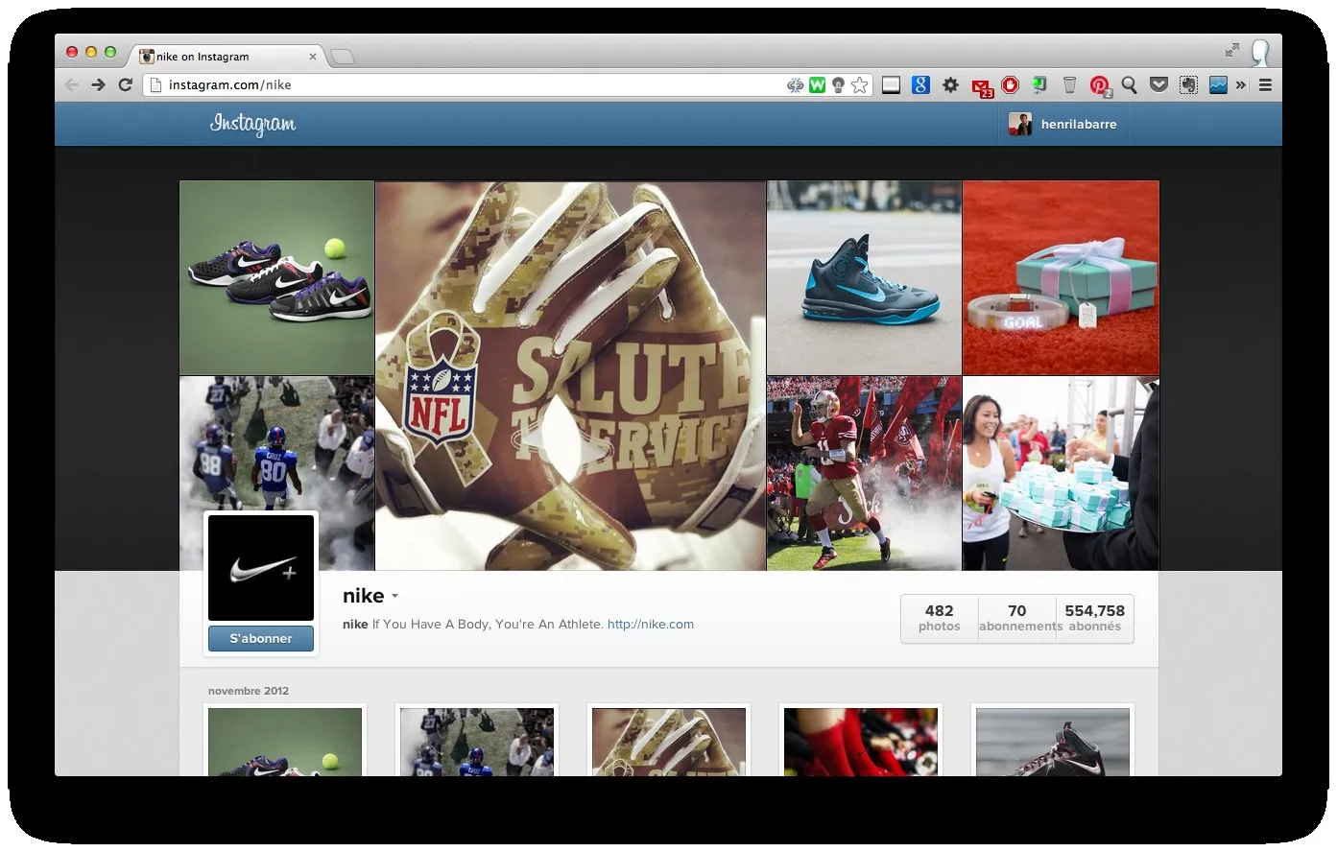Viewport: 1337px width, 852px height.
Task: Open black cleat thumbnail in photo grid
Action: tap(1053, 742)
